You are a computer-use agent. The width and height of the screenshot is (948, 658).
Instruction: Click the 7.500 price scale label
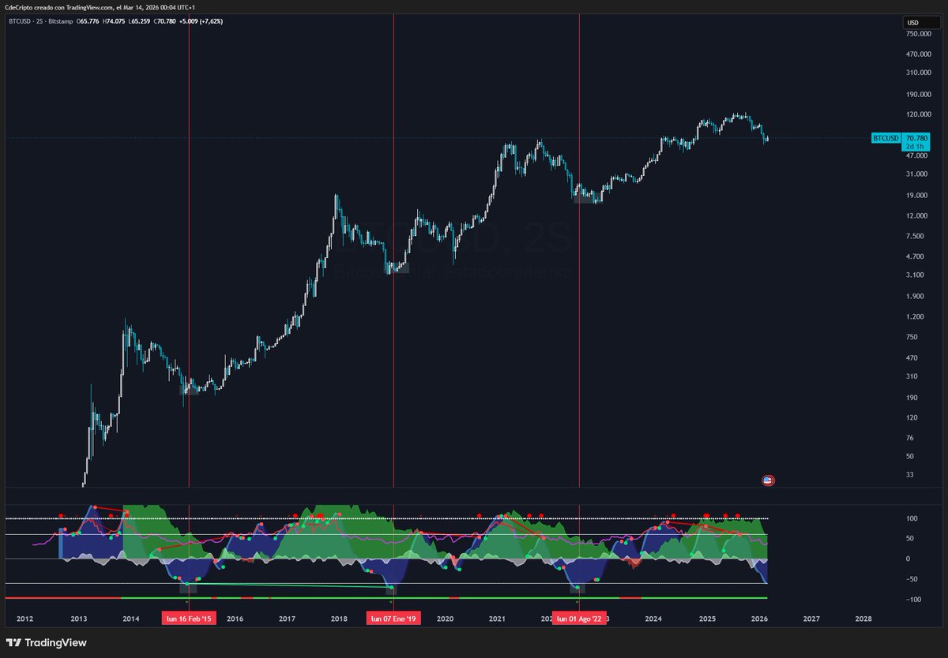[913, 236]
